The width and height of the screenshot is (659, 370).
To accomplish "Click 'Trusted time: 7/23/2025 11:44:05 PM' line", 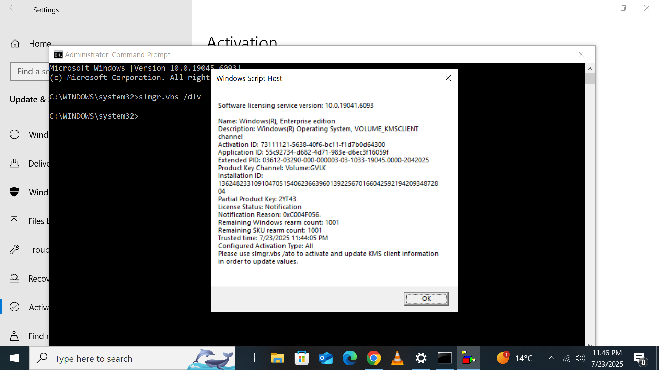I will click(273, 238).
